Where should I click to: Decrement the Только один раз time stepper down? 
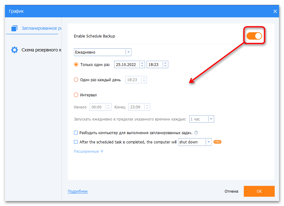pyautogui.click(x=166, y=66)
